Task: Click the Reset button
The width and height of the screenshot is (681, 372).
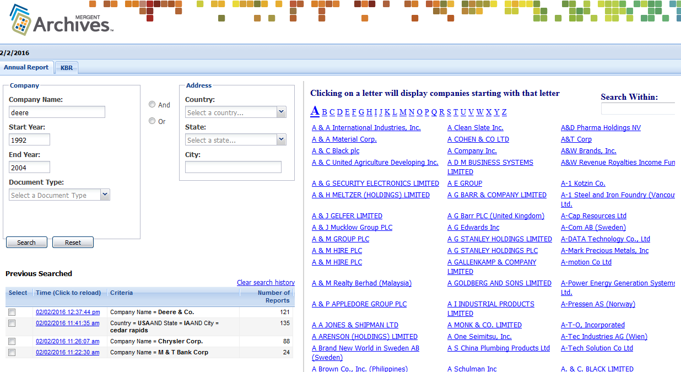Action: 73,242
